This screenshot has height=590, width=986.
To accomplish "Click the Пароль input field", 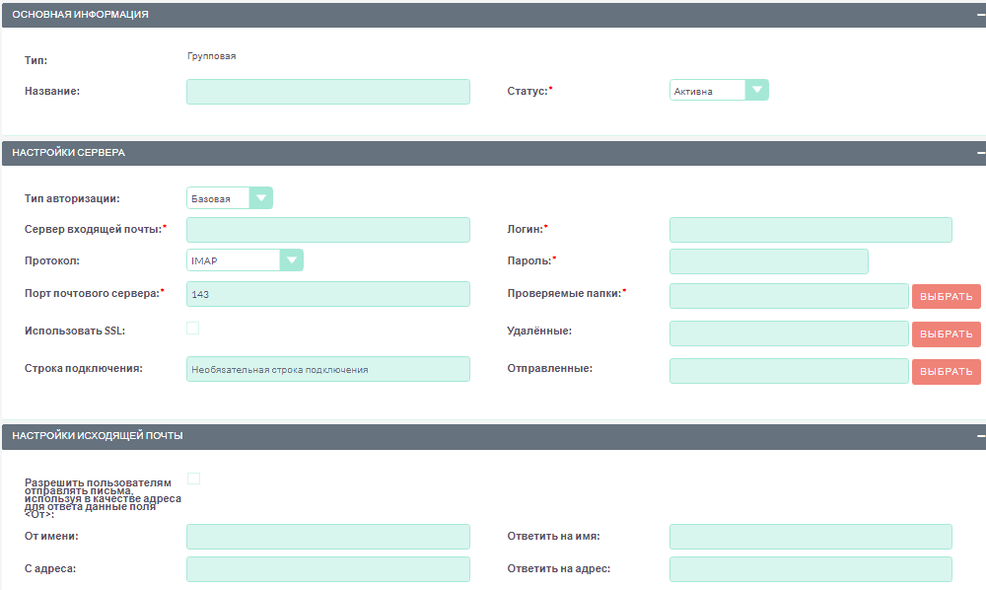I will pos(768,261).
